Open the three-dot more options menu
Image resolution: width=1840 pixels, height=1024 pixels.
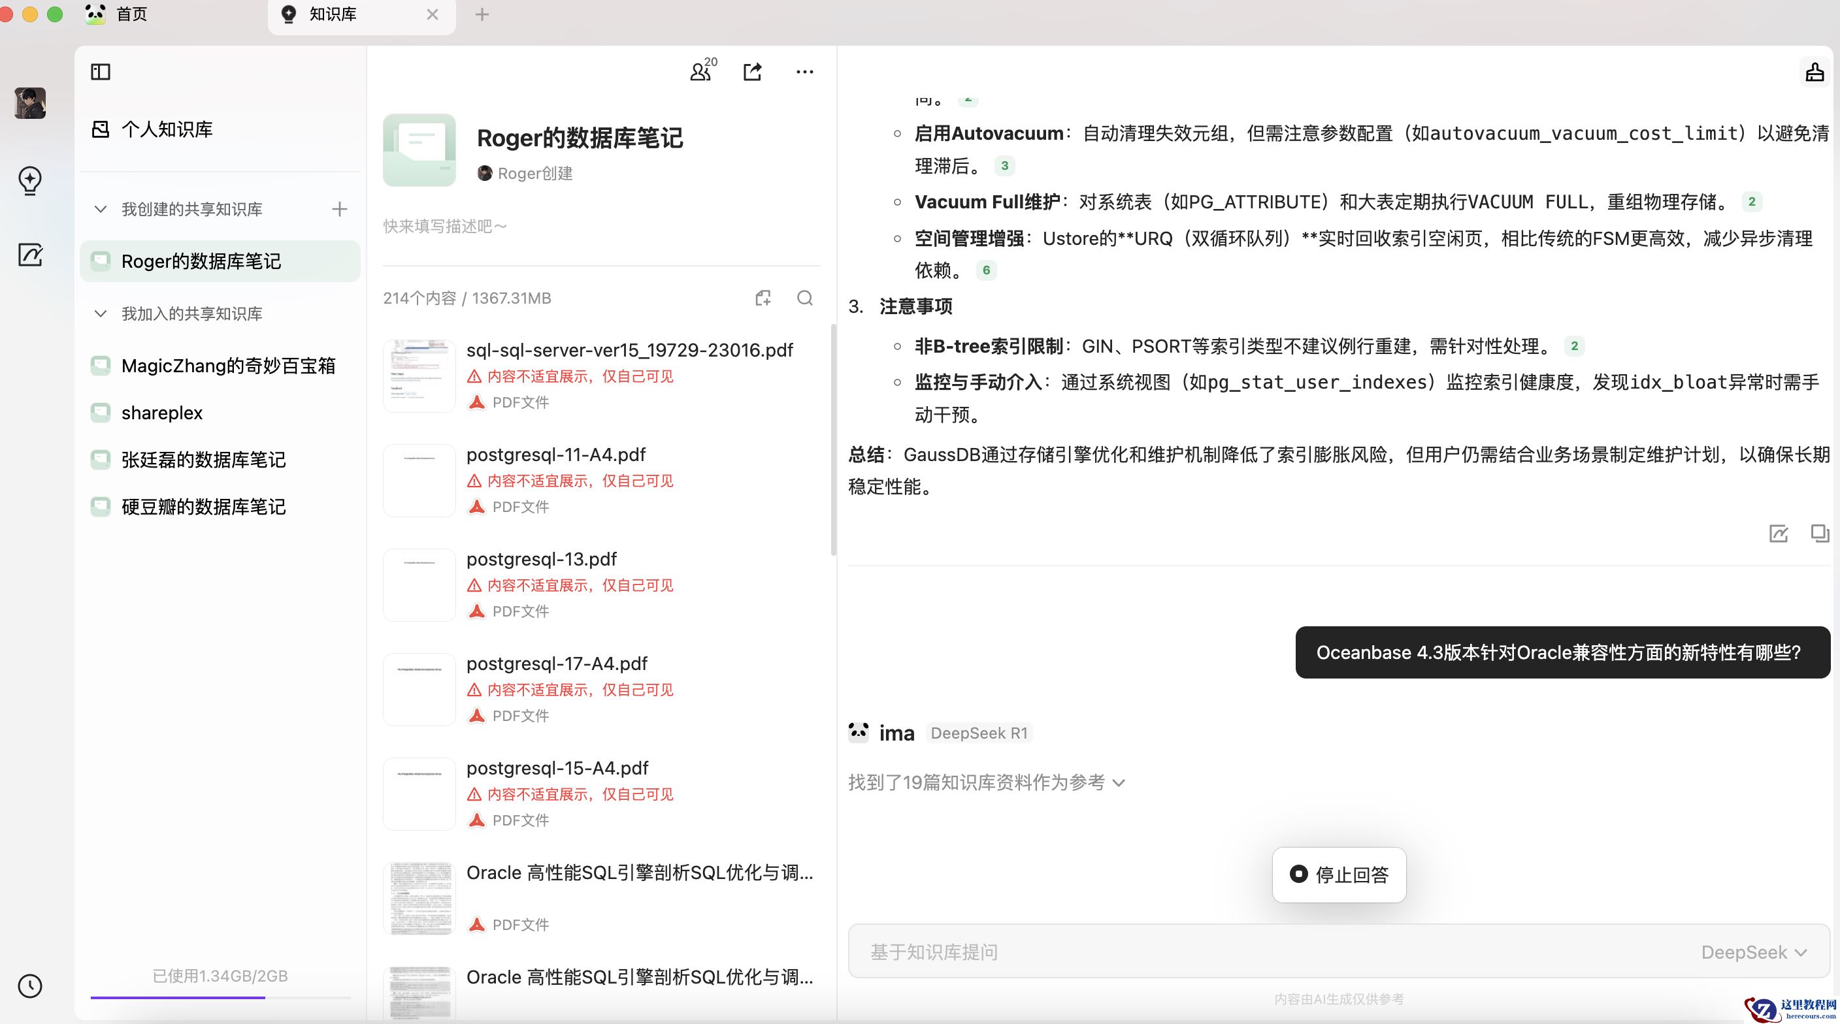(804, 71)
